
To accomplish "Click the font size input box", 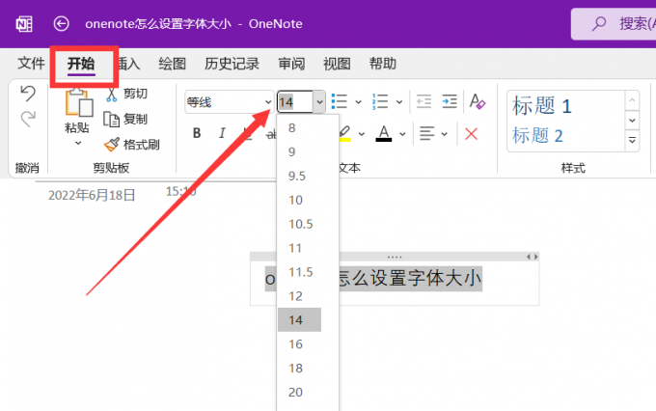I will coord(295,101).
